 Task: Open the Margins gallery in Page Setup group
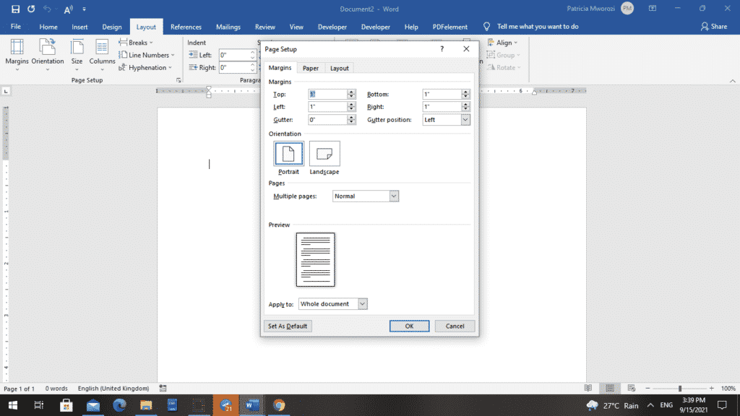(18, 54)
